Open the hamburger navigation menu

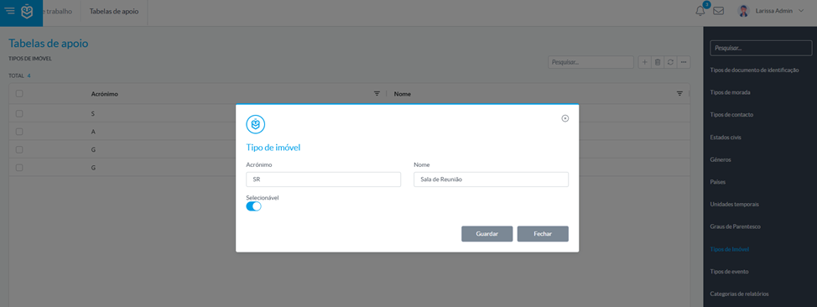pyautogui.click(x=10, y=11)
